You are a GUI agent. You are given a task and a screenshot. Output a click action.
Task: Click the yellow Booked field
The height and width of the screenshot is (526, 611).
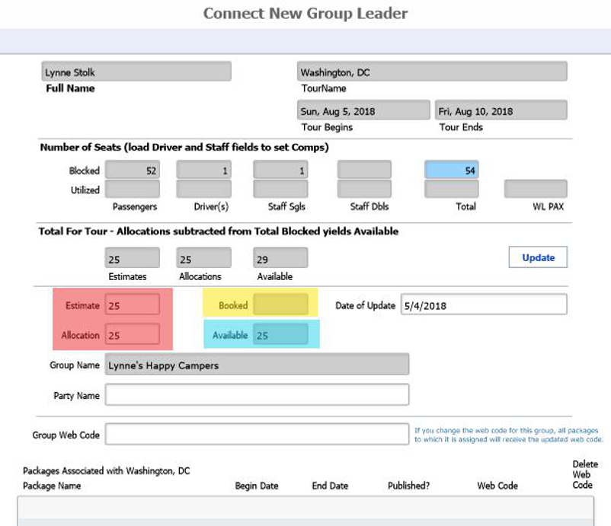pyautogui.click(x=280, y=305)
